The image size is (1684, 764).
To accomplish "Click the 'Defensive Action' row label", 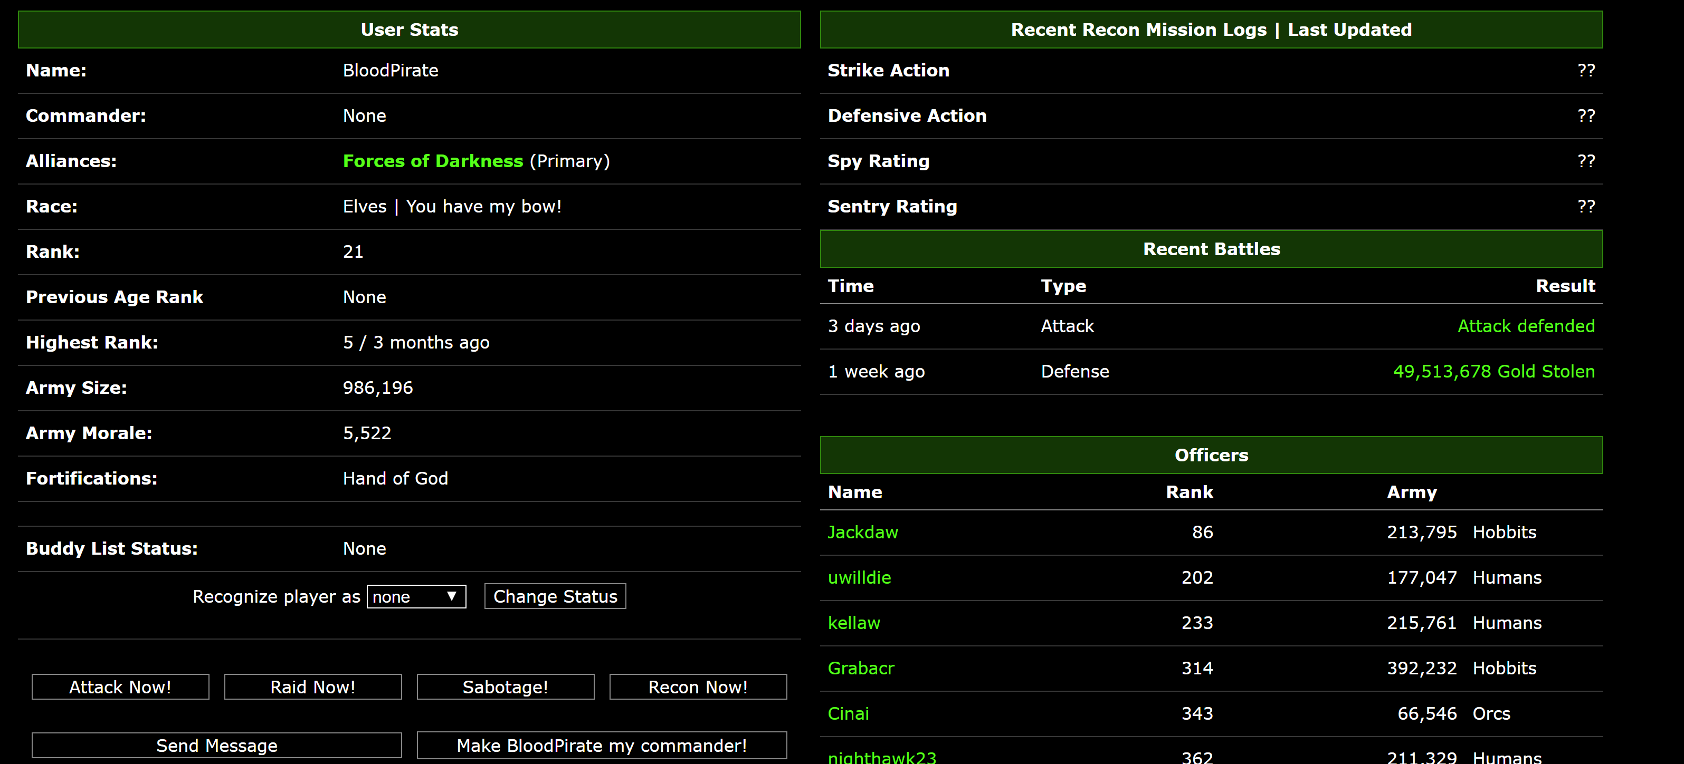I will point(907,115).
